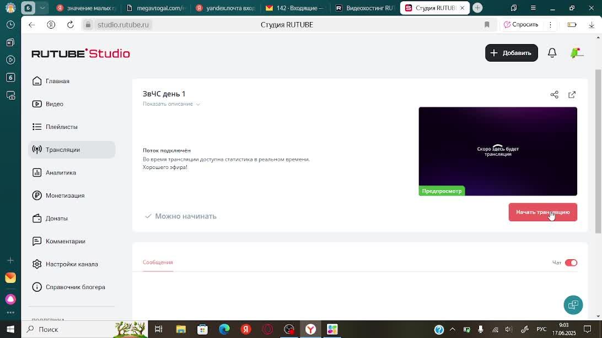Screen dimensions: 602x338
Task: Open the broadcast in a new window
Action: (x=572, y=95)
